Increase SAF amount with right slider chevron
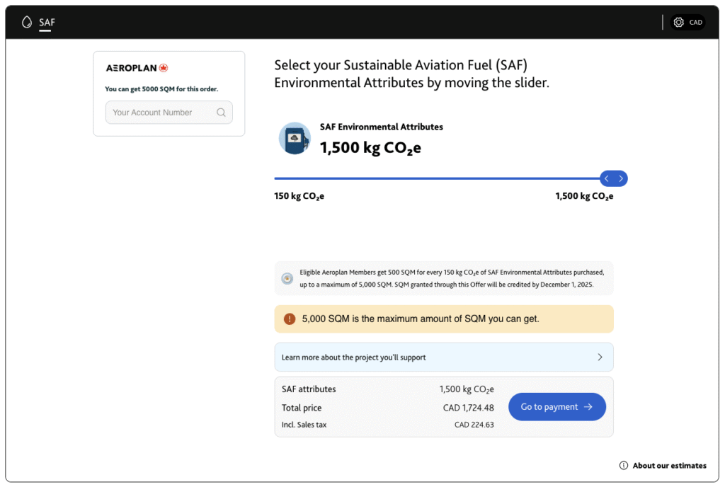 click(620, 178)
